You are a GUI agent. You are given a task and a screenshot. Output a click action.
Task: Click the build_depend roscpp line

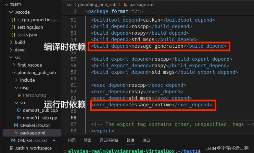pyautogui.click(x=141, y=26)
